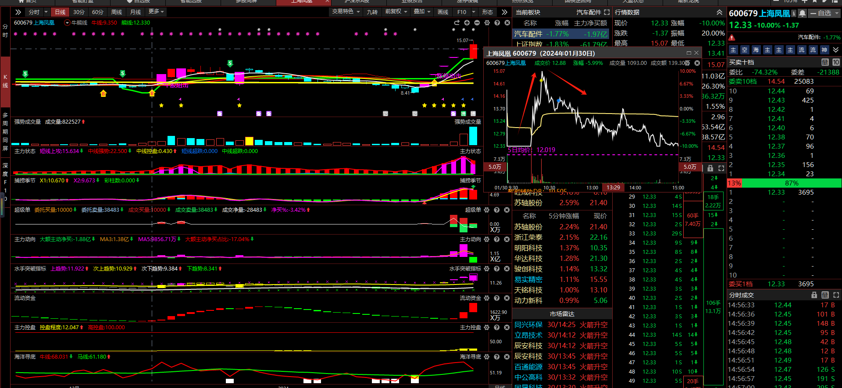The image size is (842, 388).
Task: Toggle the 10 levels icon in 买卖十档
Action: pos(836,62)
